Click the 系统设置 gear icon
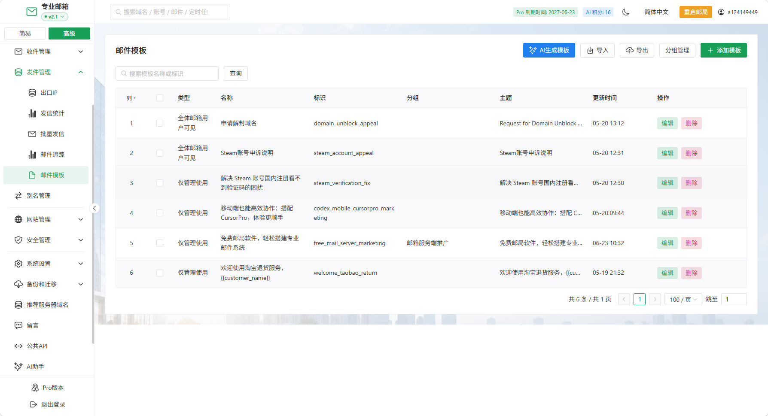Screen dimensions: 768x416 18,264
